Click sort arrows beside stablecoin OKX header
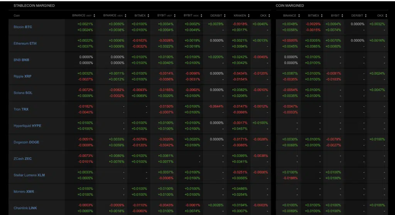The image size is (395, 215). click(x=269, y=15)
